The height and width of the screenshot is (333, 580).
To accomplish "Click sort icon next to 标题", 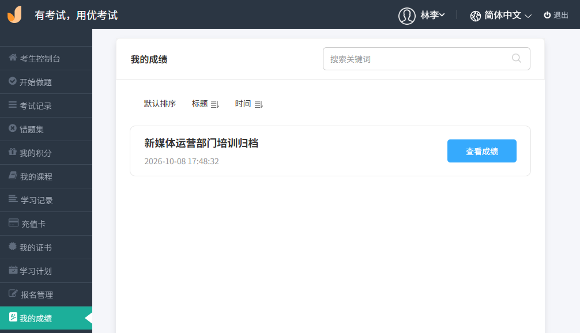I will click(x=215, y=105).
